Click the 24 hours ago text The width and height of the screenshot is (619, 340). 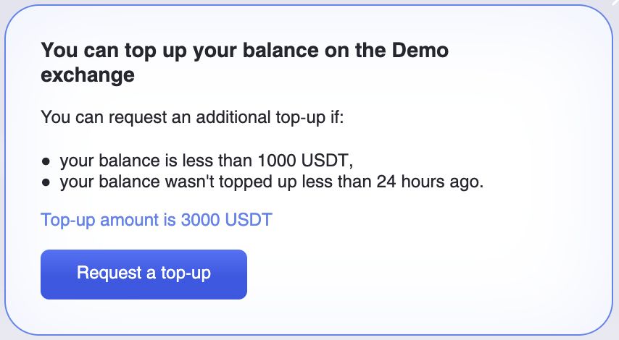point(429,182)
